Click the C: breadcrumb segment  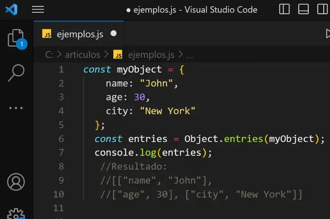[49, 55]
